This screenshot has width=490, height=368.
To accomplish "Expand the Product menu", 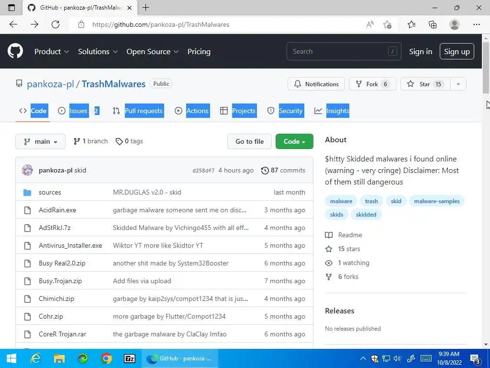I will point(52,52).
